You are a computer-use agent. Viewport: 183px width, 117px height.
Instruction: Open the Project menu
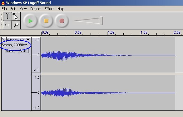click(36, 9)
